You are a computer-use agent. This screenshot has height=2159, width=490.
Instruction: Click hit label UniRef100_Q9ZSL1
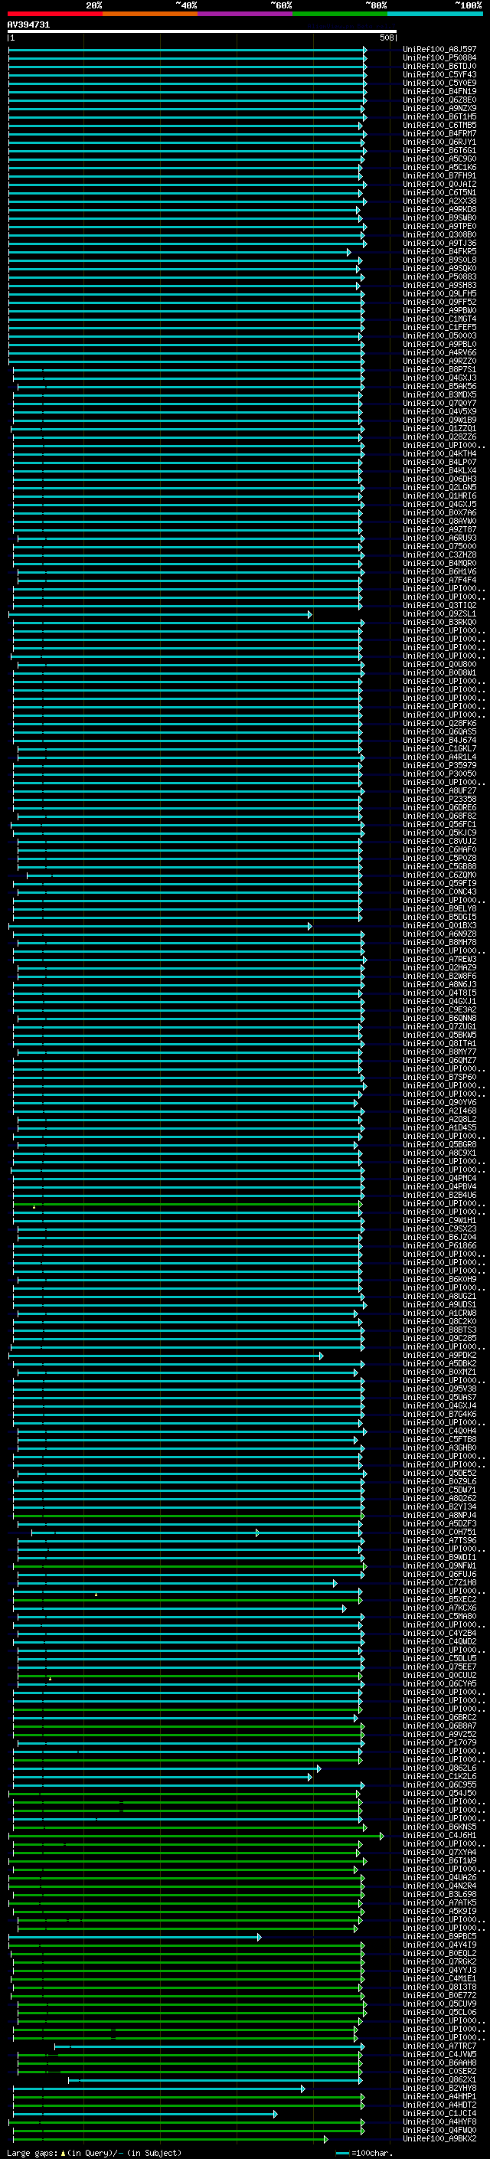pos(439,614)
